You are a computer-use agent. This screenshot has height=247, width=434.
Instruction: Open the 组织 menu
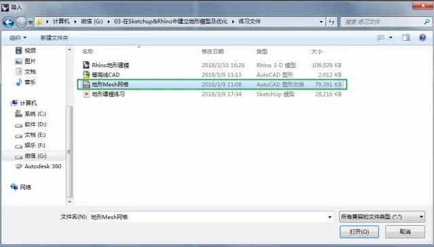[x=18, y=37]
